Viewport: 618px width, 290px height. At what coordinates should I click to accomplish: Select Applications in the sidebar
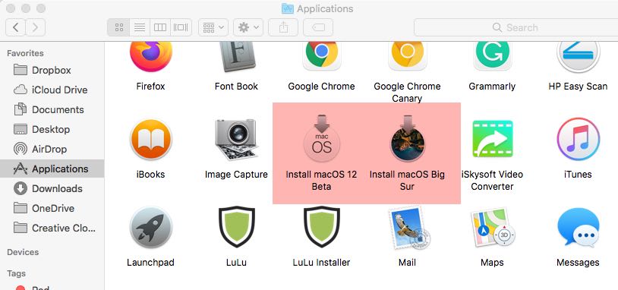point(52,169)
